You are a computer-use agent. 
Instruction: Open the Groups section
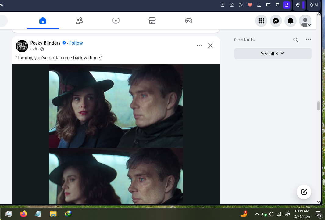pyautogui.click(x=79, y=21)
